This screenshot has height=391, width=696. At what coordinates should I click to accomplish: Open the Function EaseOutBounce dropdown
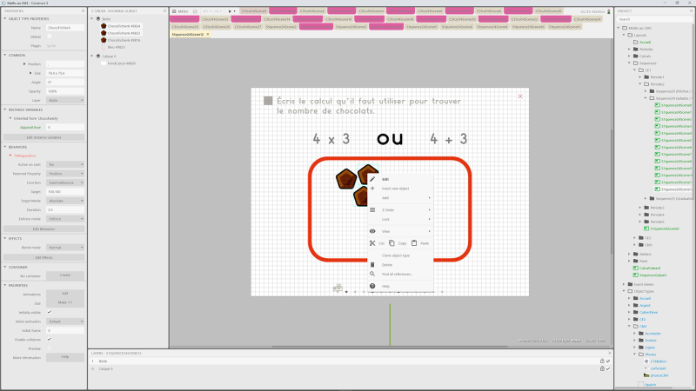pos(65,182)
